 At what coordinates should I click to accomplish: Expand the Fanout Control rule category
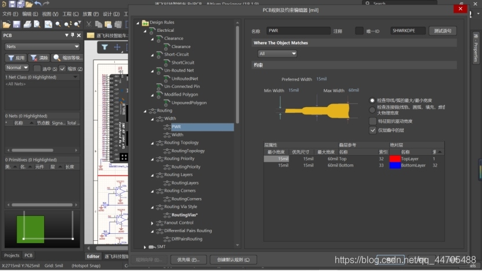[152, 223]
